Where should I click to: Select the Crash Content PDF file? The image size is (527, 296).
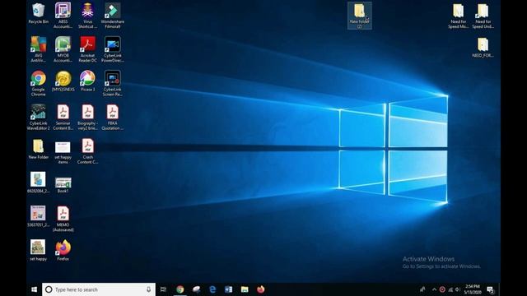point(87,151)
